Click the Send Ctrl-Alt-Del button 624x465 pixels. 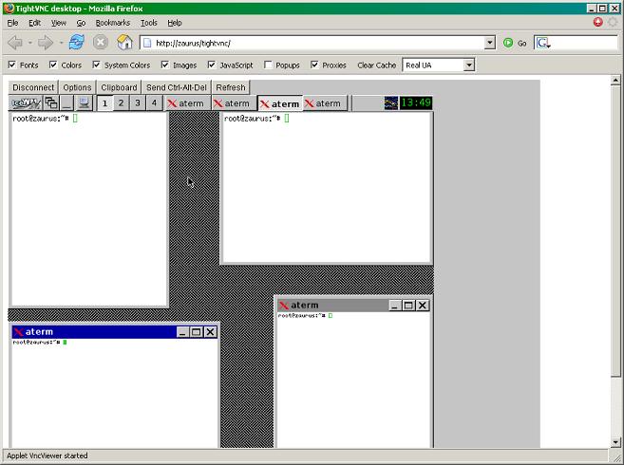(x=176, y=87)
